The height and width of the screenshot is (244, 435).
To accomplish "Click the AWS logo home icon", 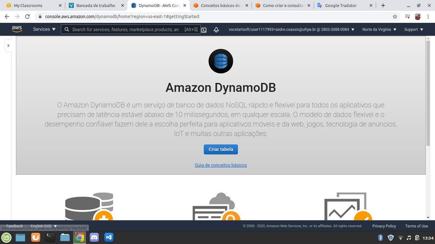I will pyautogui.click(x=17, y=29).
